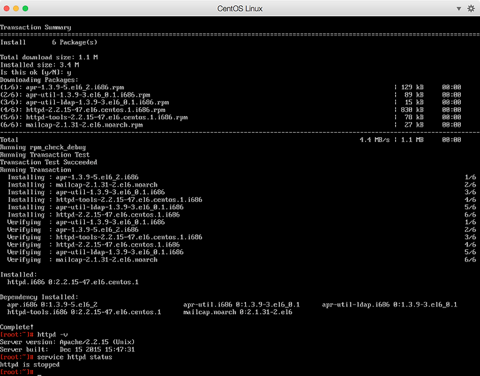
Task: Click the 'CentOS Linux' window title
Action: pos(240,9)
